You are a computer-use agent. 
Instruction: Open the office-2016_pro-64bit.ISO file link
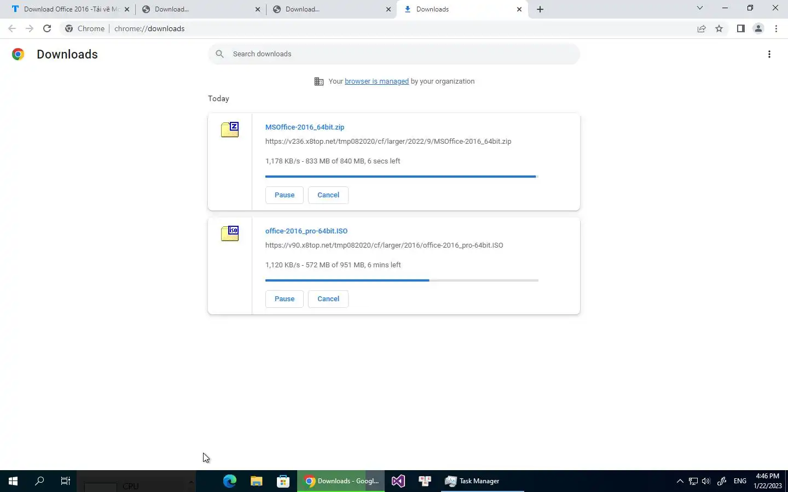306,231
